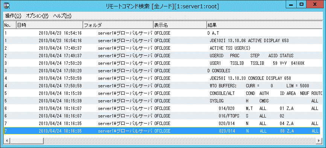Select highlighted row with result '023/014'
This screenshot has height=148, width=326.
tap(162, 131)
